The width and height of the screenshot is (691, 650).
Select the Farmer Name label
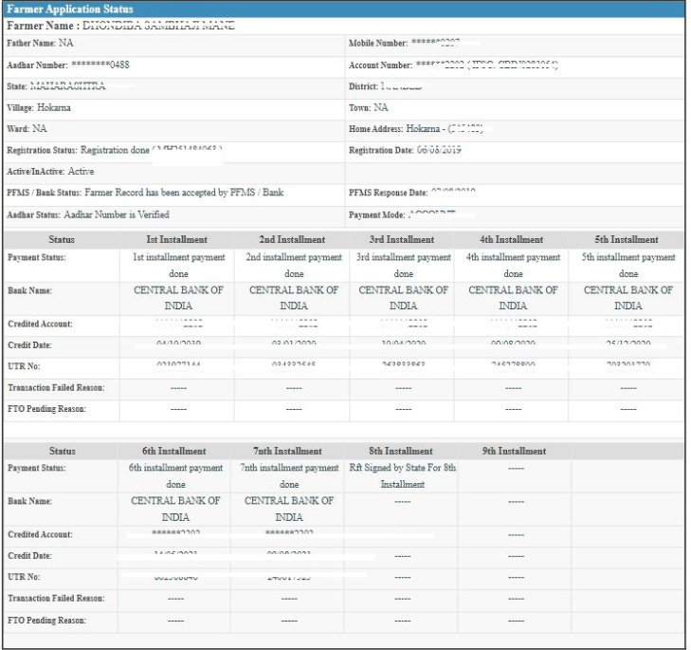click(x=43, y=26)
